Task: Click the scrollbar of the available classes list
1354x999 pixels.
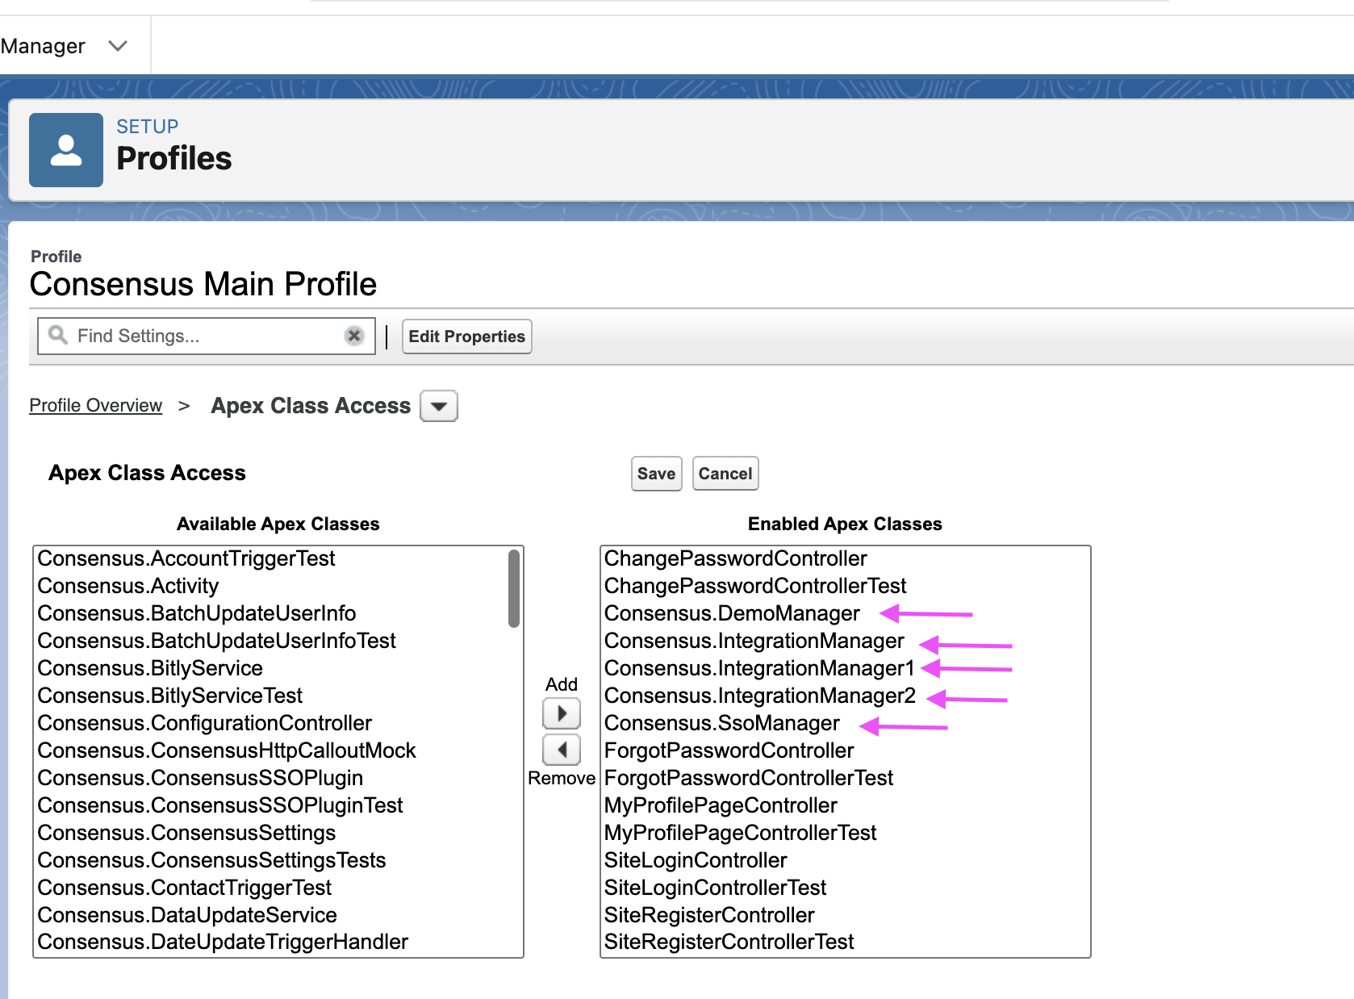Action: 514,589
